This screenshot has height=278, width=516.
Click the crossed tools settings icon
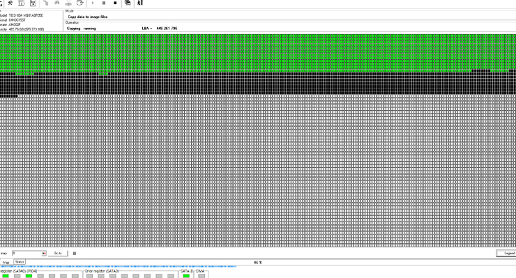10,3
